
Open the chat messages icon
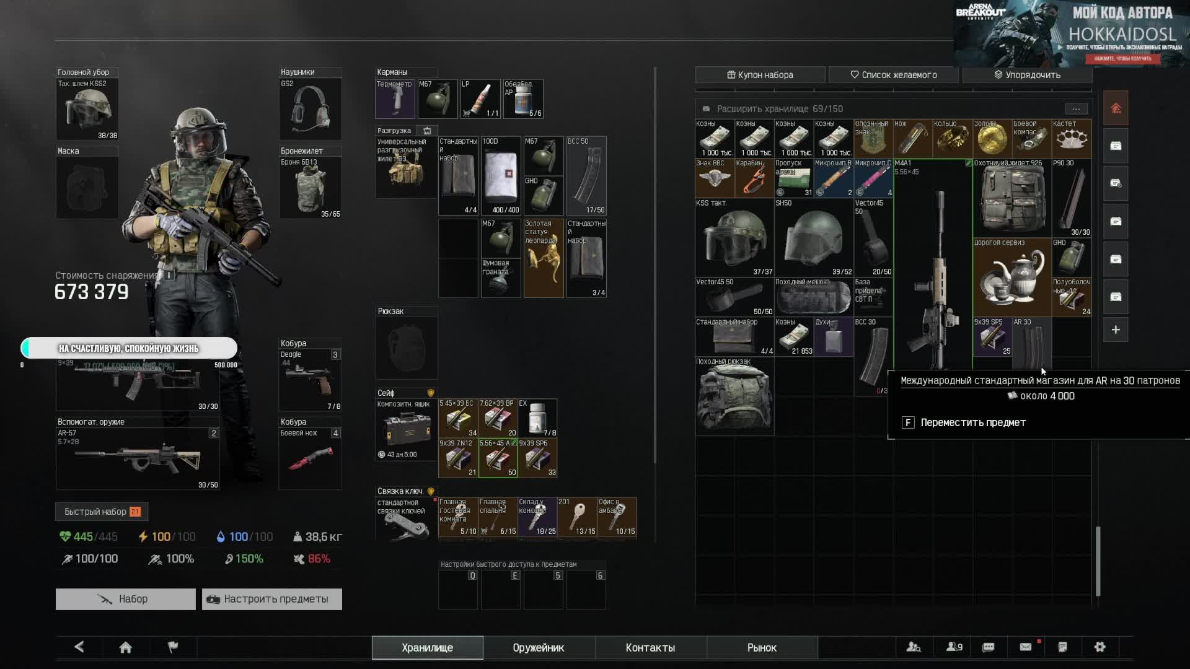(x=989, y=647)
